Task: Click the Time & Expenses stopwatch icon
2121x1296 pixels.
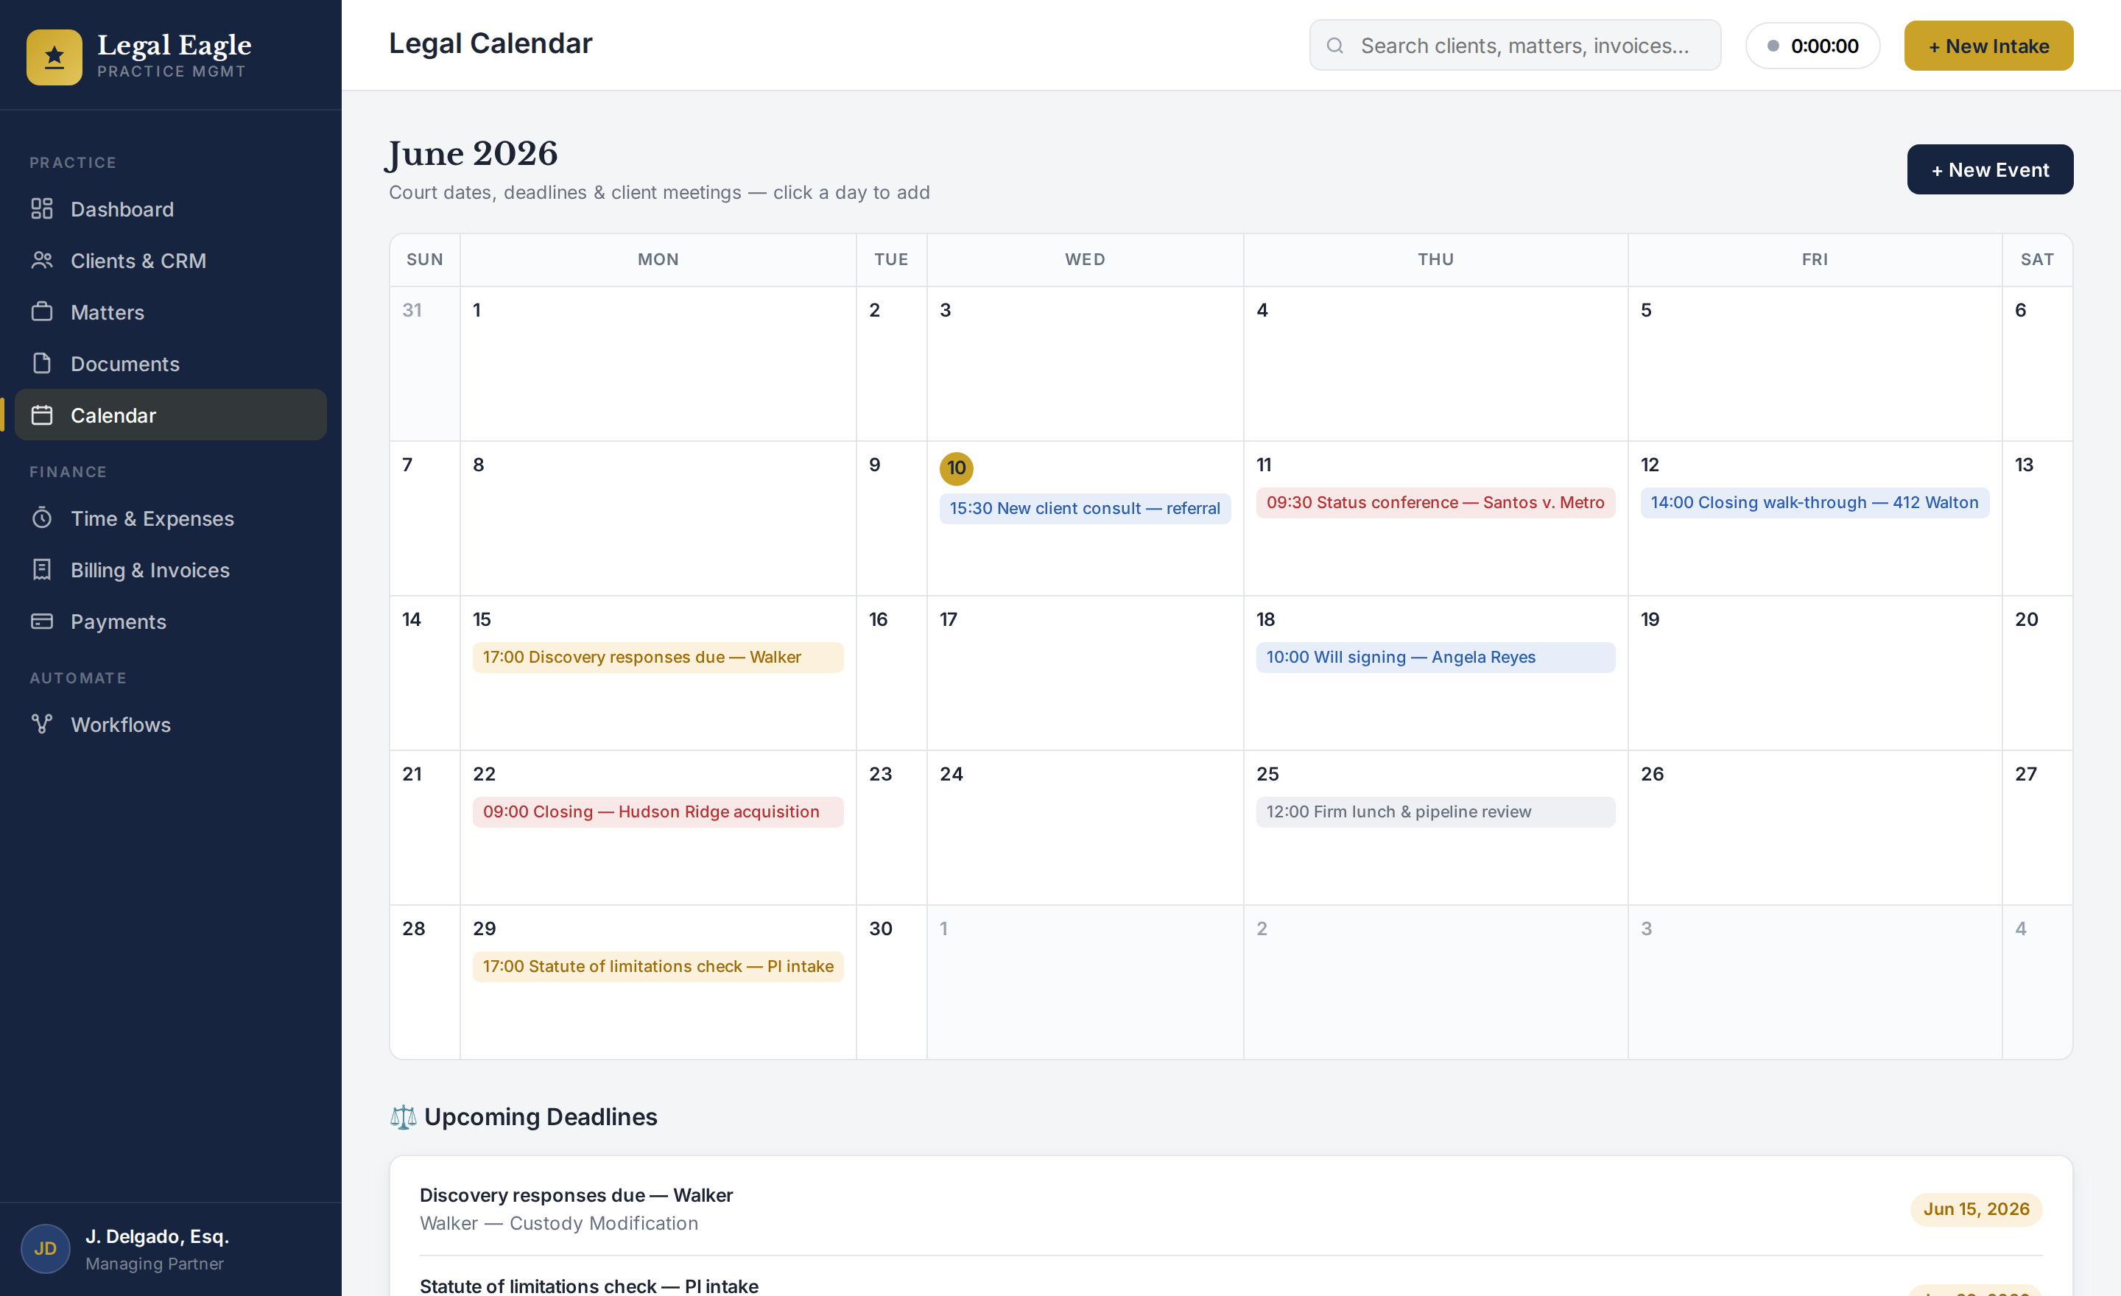Action: click(x=42, y=518)
